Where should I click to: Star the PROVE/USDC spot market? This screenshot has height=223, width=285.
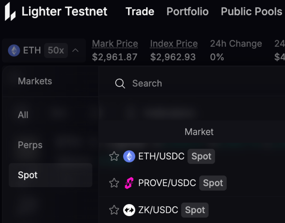[x=114, y=183]
